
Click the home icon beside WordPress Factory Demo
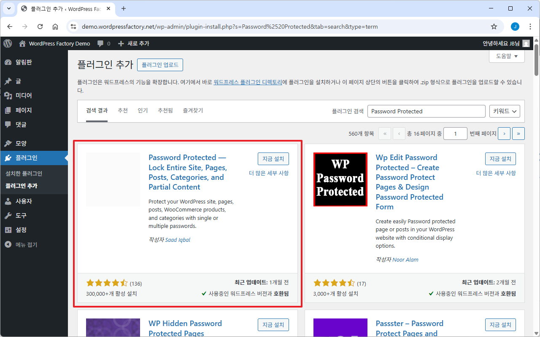[22, 43]
